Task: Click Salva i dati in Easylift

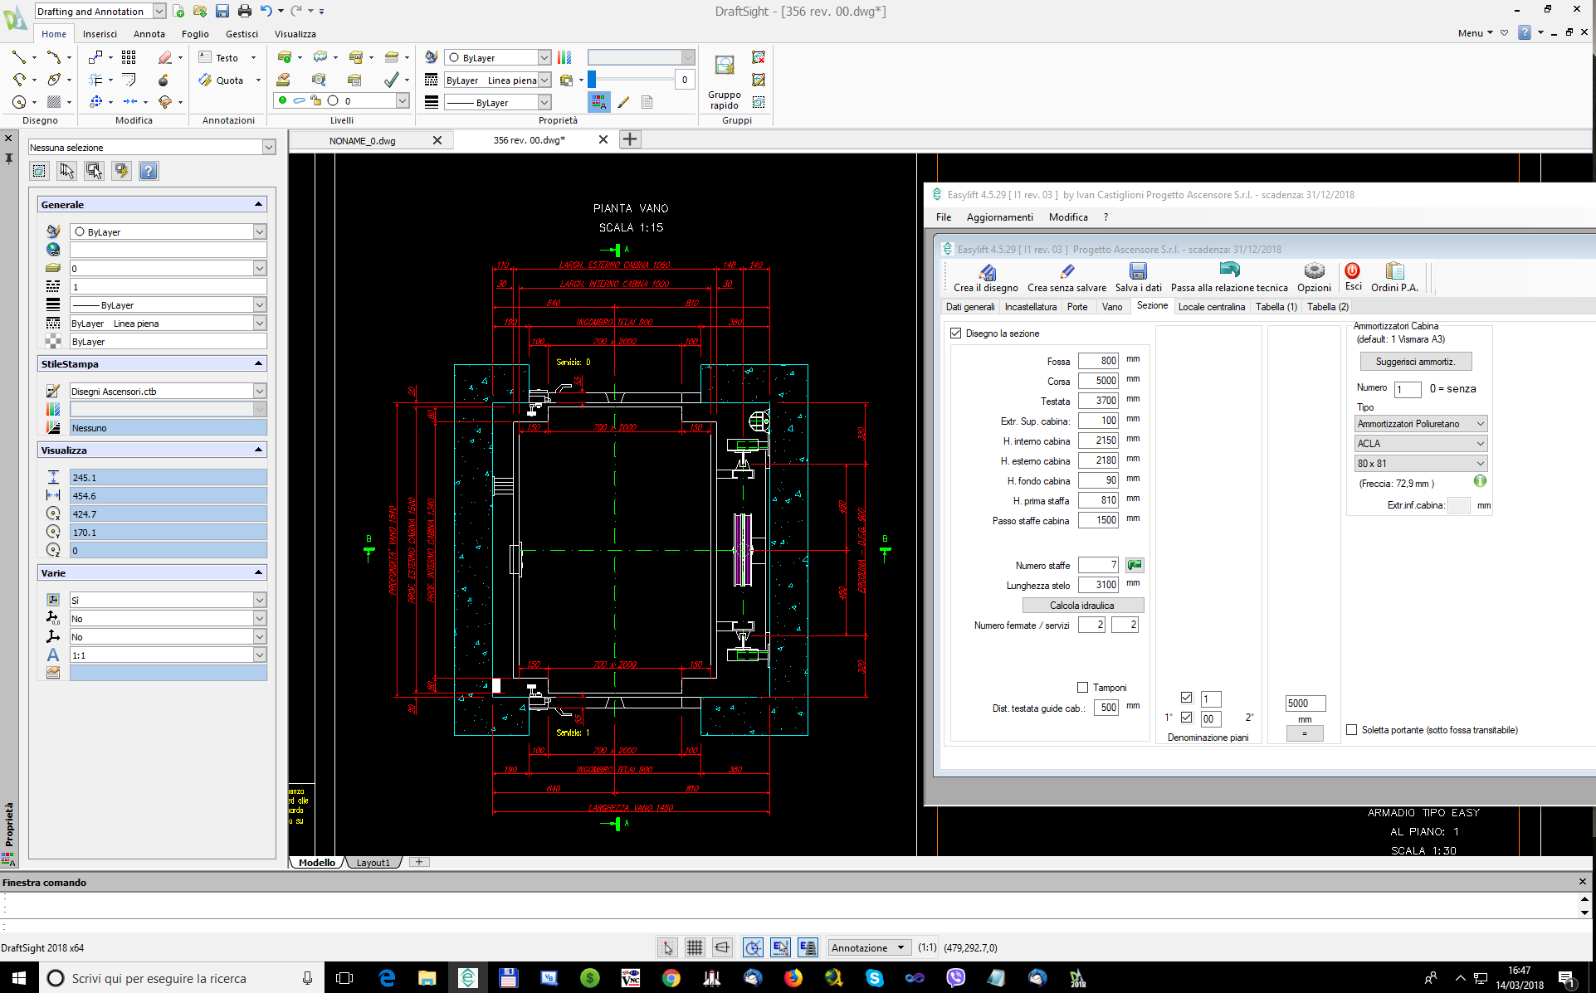Action: click(x=1138, y=278)
